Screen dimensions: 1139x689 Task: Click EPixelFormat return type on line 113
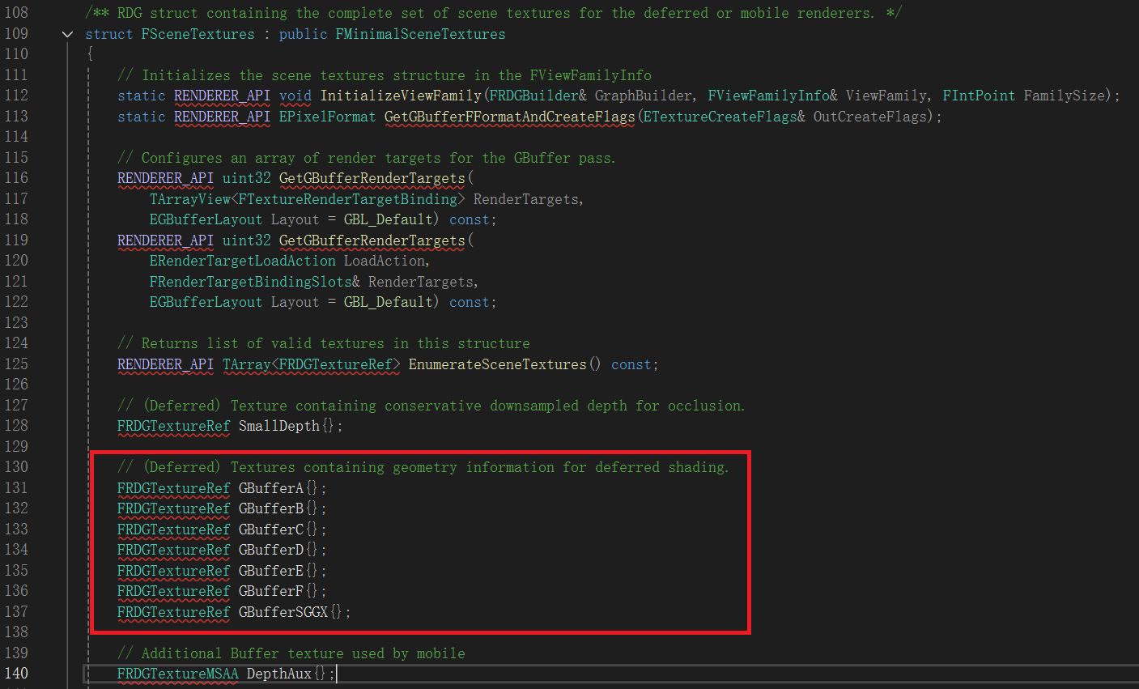[327, 117]
